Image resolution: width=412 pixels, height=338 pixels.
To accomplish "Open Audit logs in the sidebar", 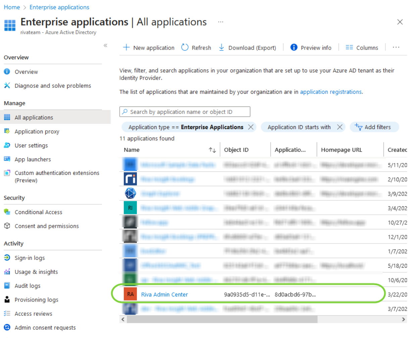I will [28, 286].
